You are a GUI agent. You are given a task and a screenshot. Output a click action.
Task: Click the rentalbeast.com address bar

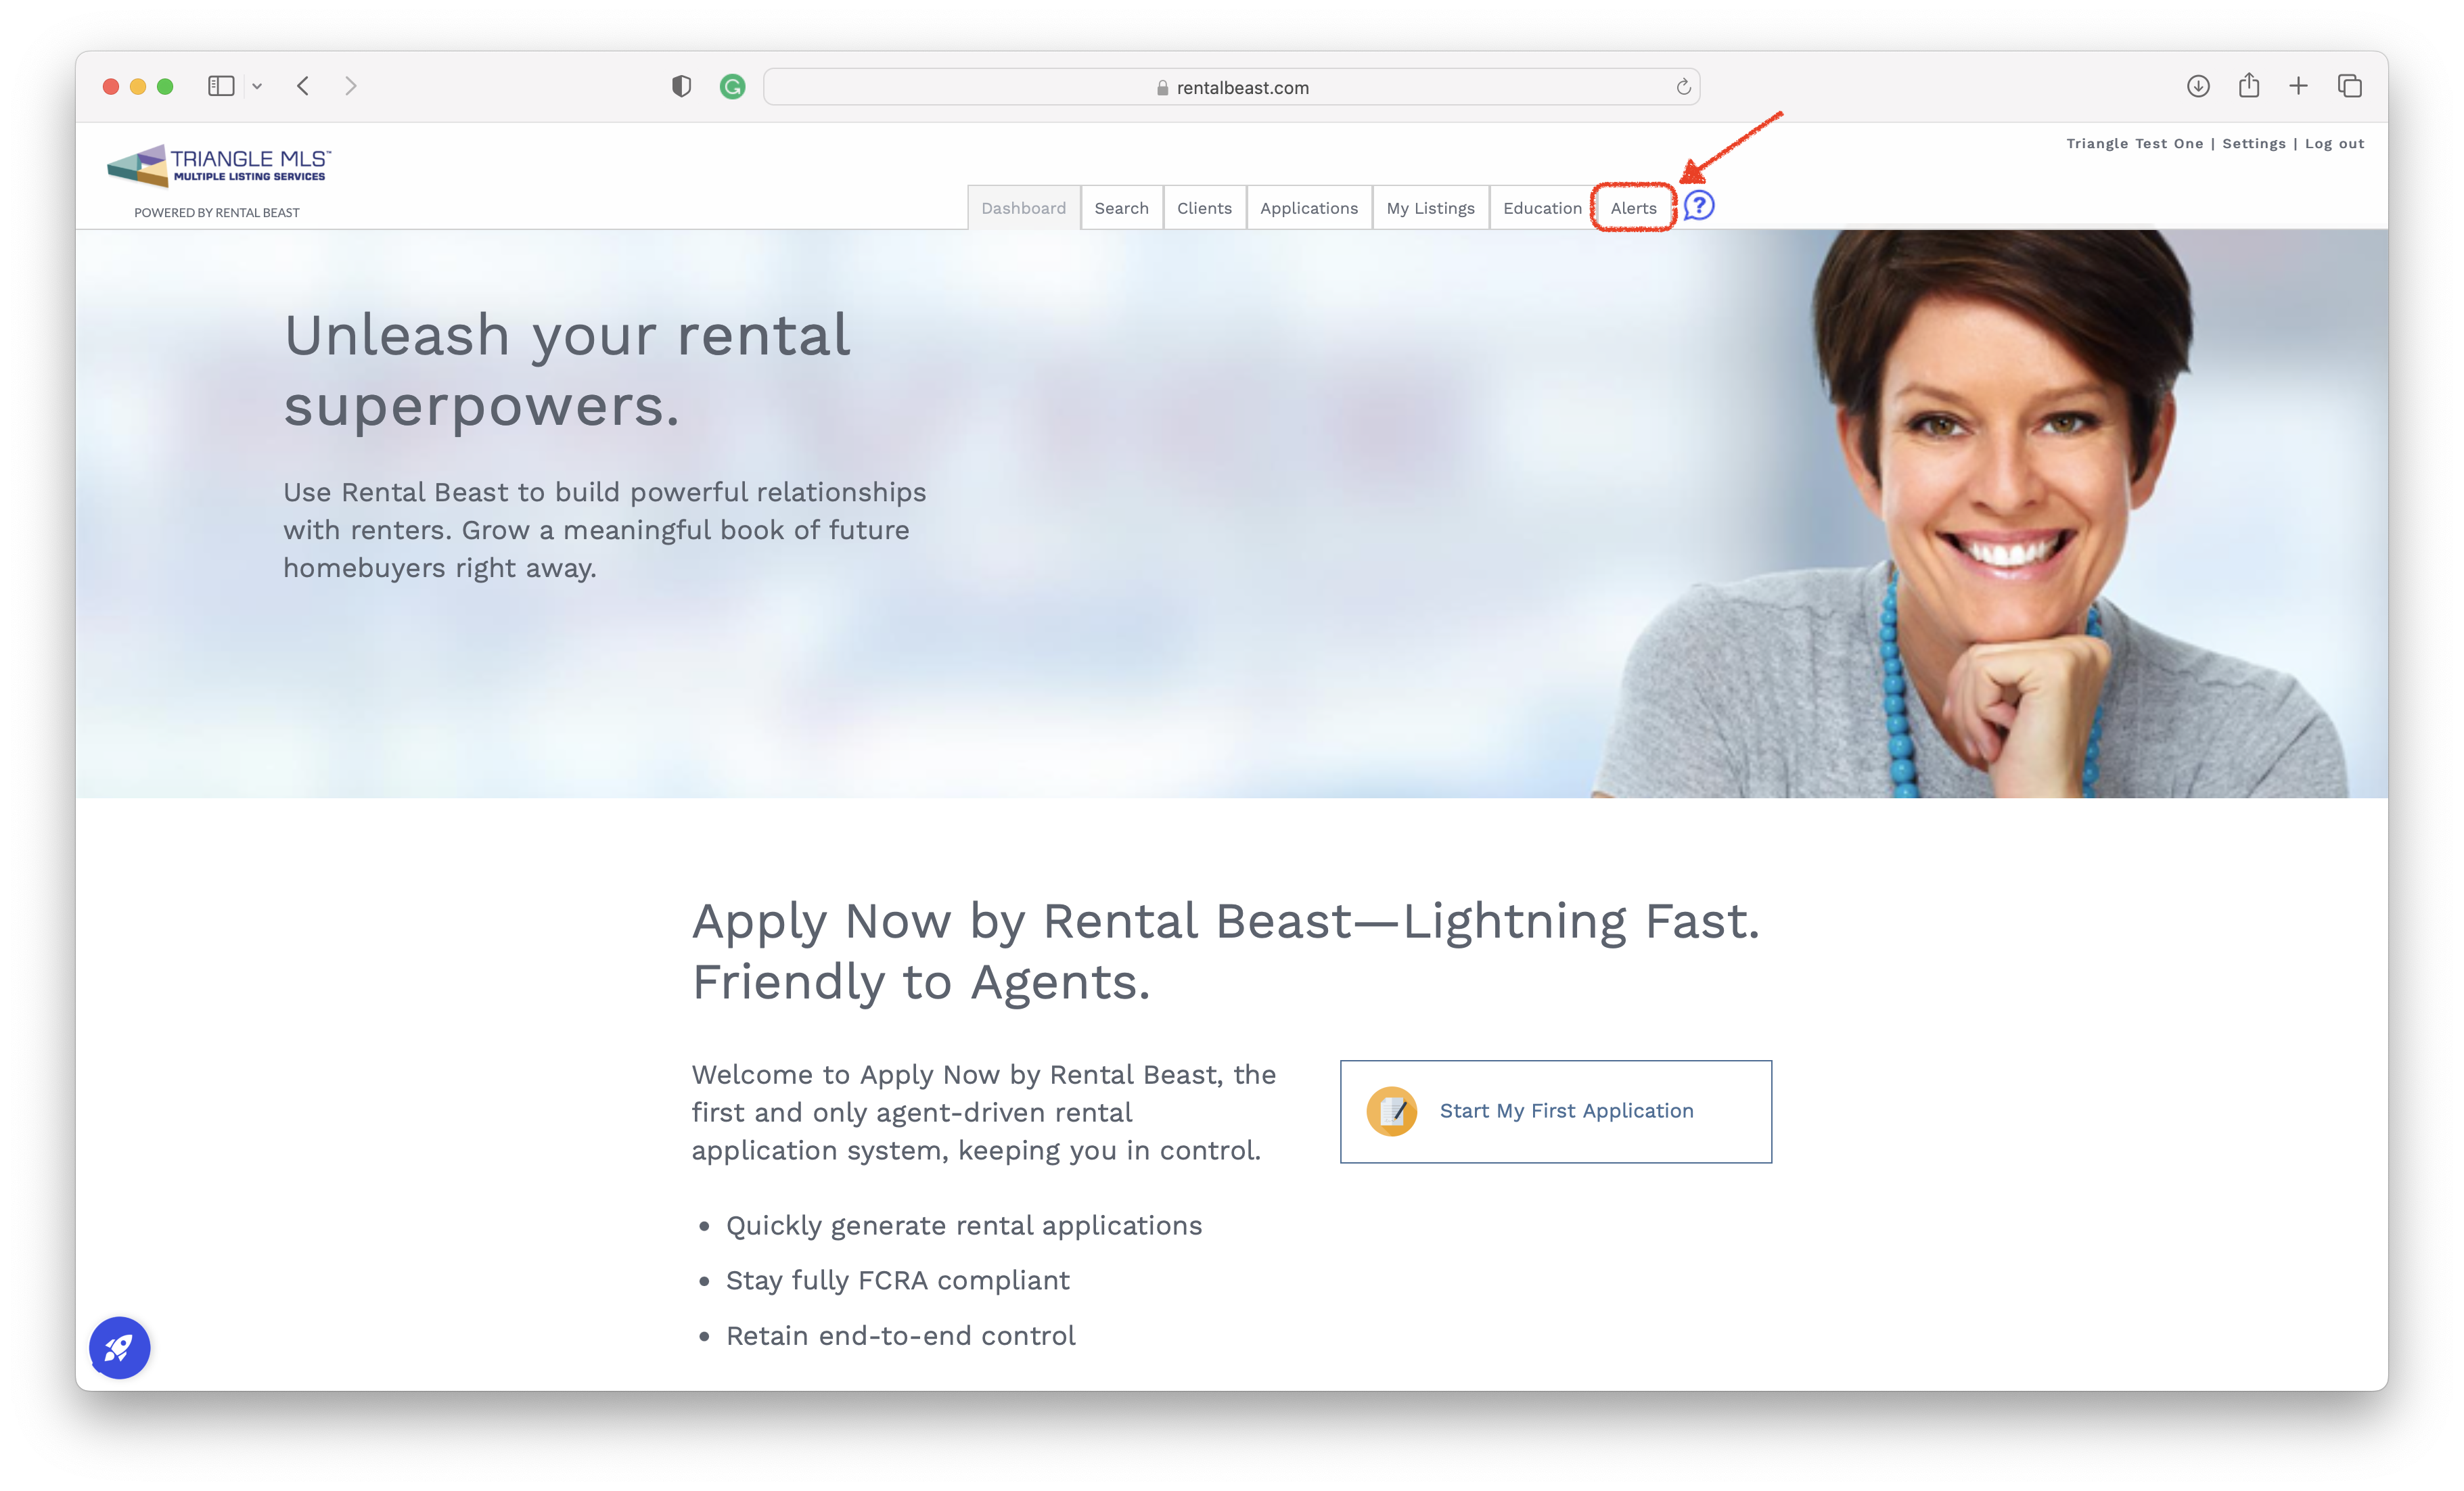[1231, 87]
